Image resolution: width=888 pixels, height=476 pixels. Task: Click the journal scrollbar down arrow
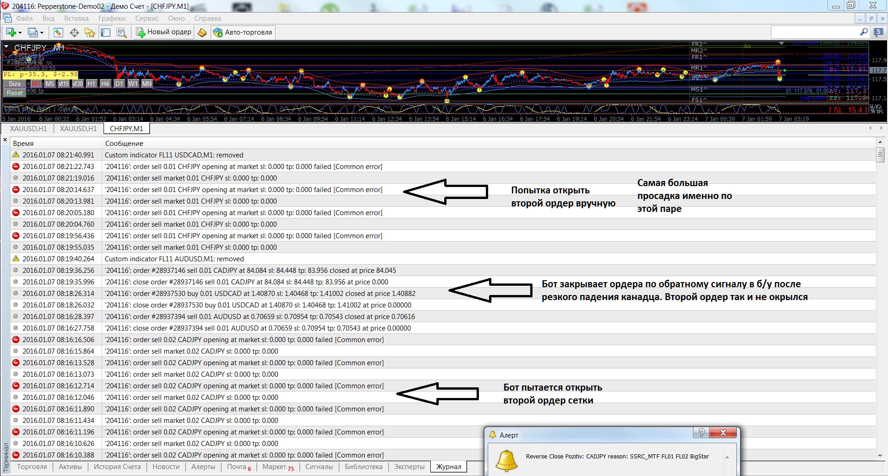tap(880, 456)
